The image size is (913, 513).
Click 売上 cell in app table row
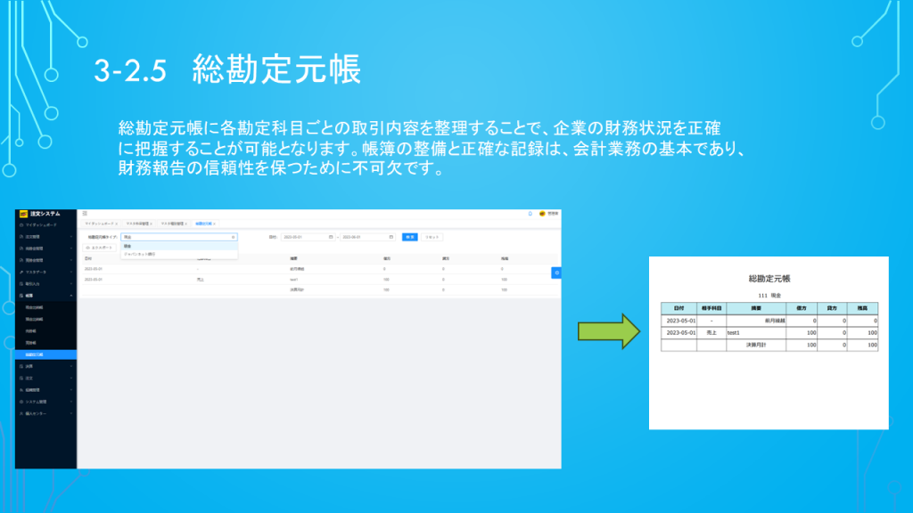pos(201,280)
